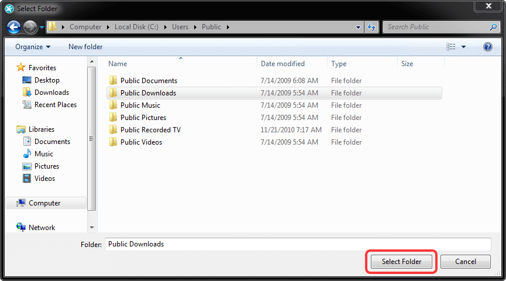Viewport: 506px width, 281px height.
Task: Click the Folder name input field
Action: (x=297, y=244)
